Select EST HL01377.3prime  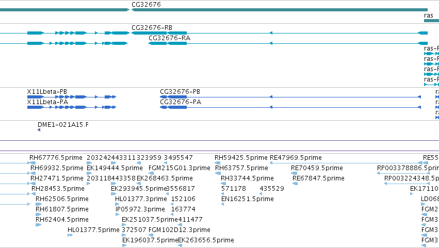point(141,200)
